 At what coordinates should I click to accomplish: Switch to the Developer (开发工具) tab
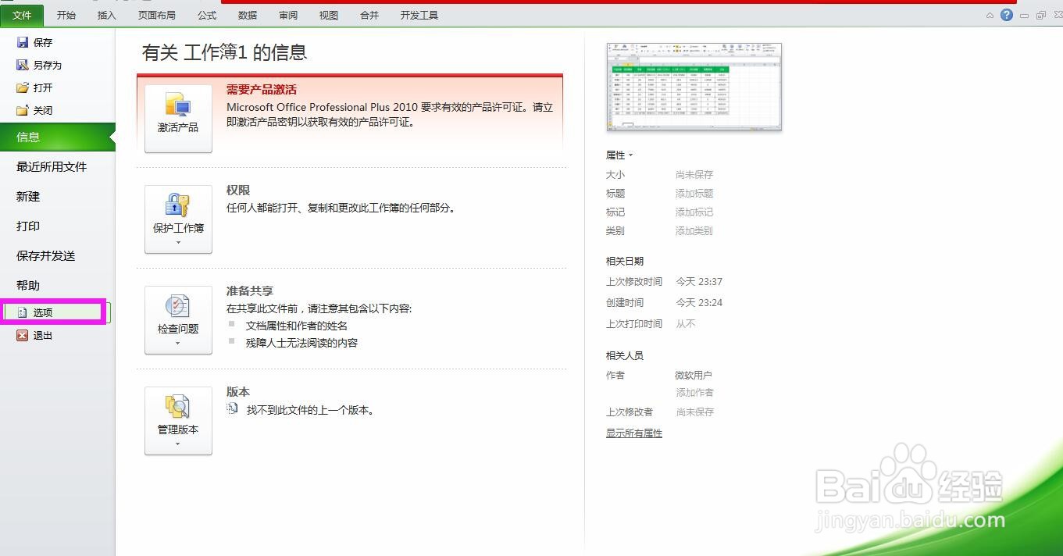tap(419, 15)
